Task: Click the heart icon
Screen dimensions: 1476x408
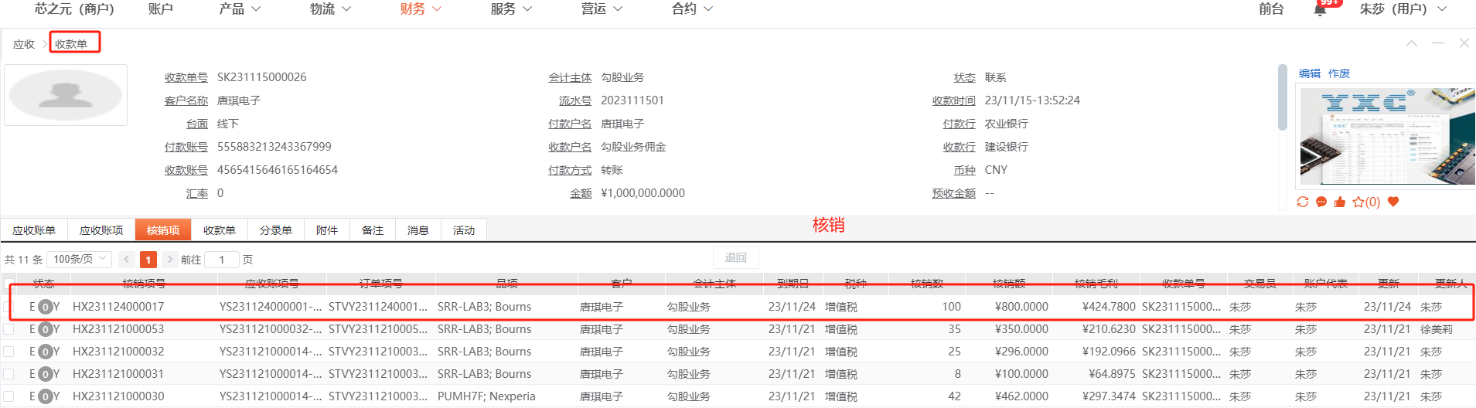Action: (1393, 202)
